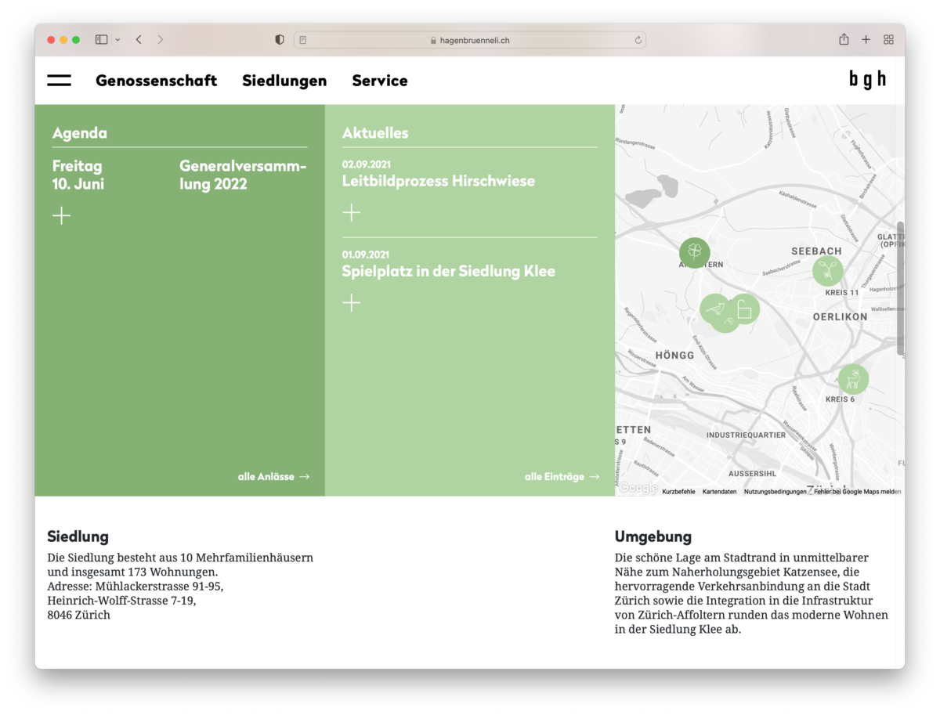Image resolution: width=940 pixels, height=715 pixels.
Task: Open the Siedlungen menu
Action: [284, 81]
